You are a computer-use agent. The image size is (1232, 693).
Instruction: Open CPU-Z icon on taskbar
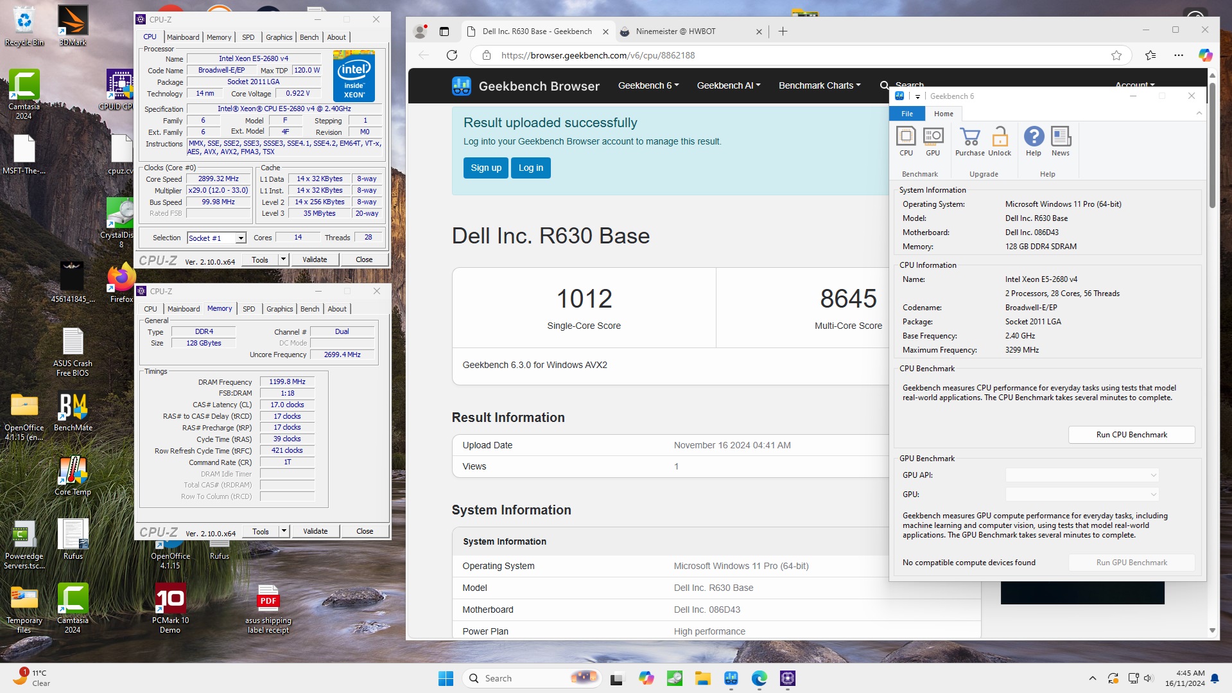click(x=788, y=678)
